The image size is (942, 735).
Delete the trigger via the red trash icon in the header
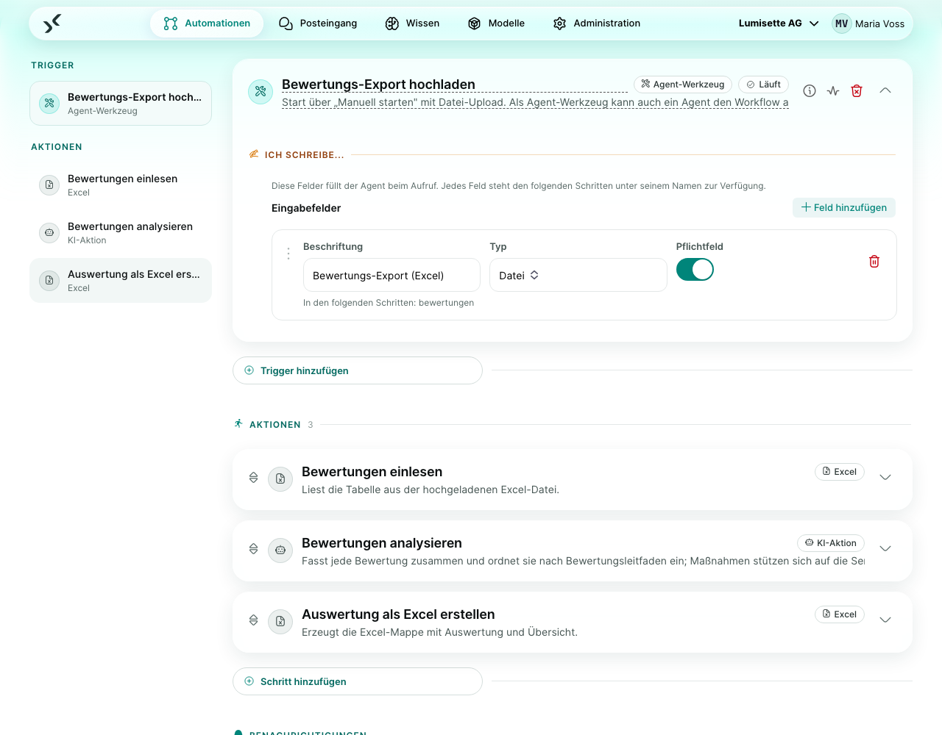(x=857, y=91)
